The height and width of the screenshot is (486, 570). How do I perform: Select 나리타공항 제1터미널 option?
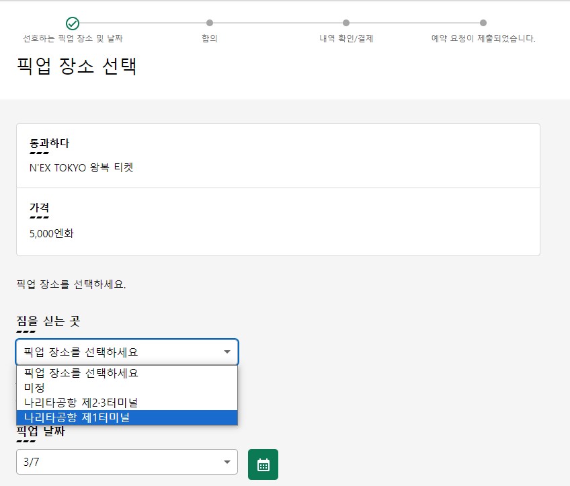[x=127, y=417]
